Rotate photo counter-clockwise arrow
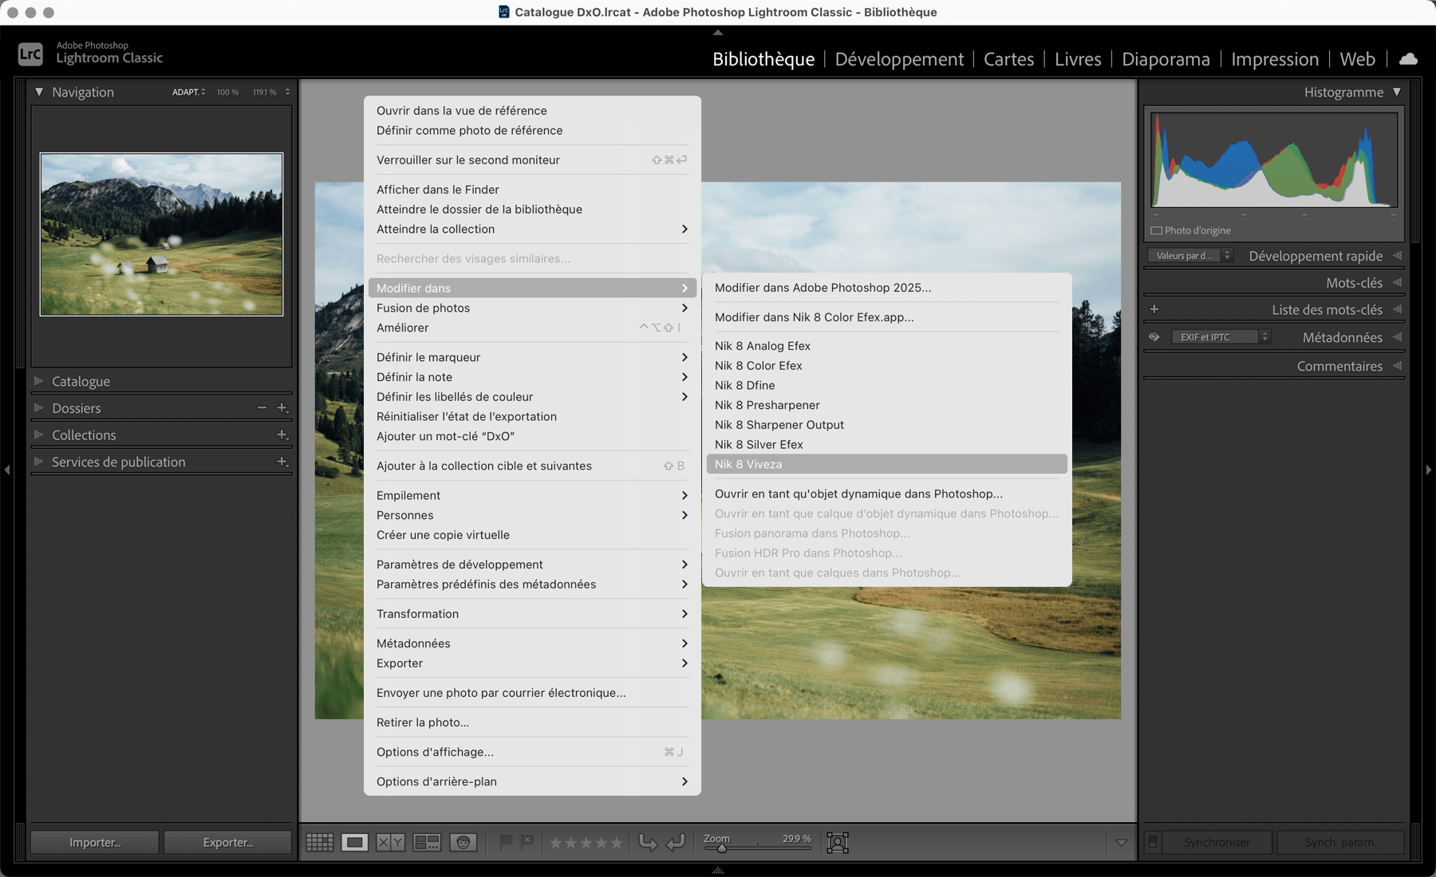 point(649,842)
